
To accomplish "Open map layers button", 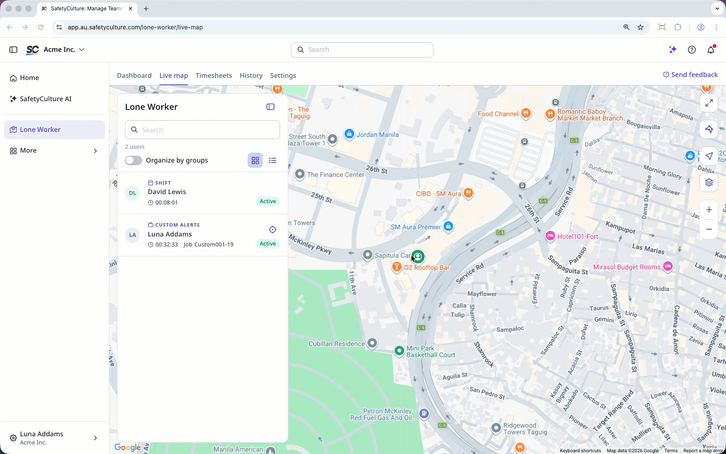I will [709, 182].
